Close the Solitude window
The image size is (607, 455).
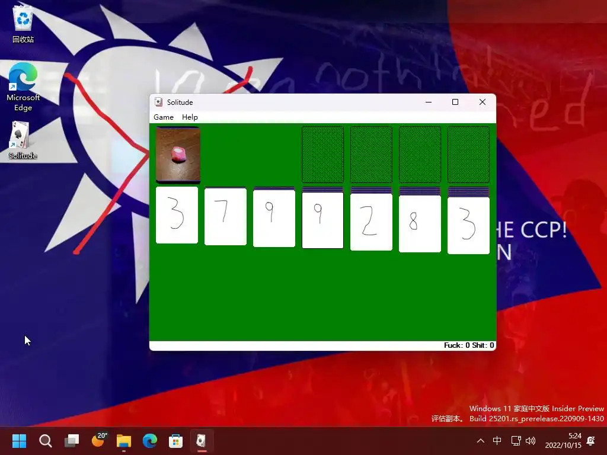483,102
